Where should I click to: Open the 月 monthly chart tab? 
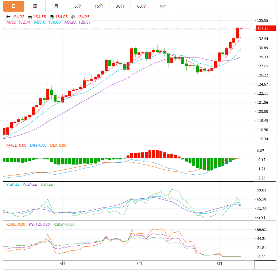(x=56, y=6)
